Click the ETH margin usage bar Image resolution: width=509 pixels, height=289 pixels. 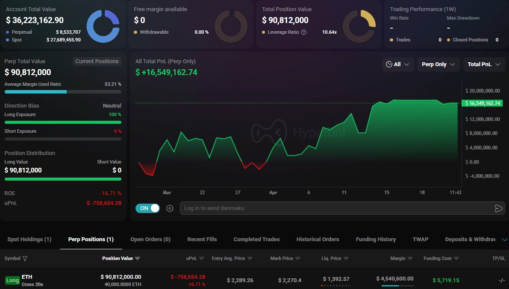pyautogui.click(x=397, y=286)
